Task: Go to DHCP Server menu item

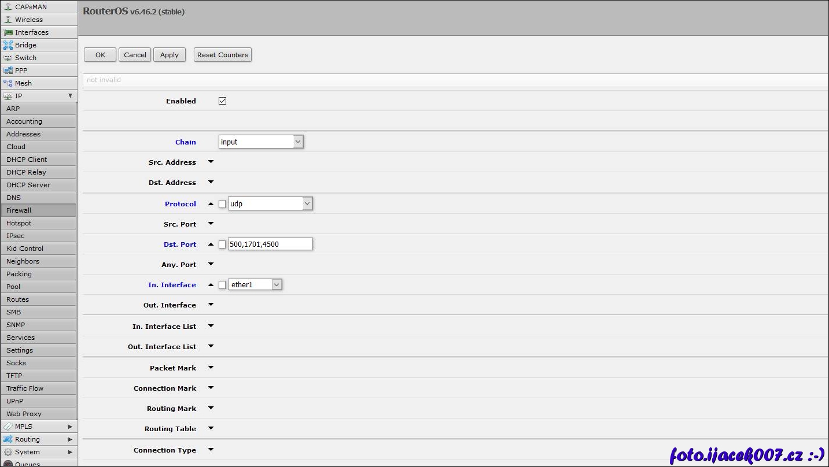Action: coord(28,185)
